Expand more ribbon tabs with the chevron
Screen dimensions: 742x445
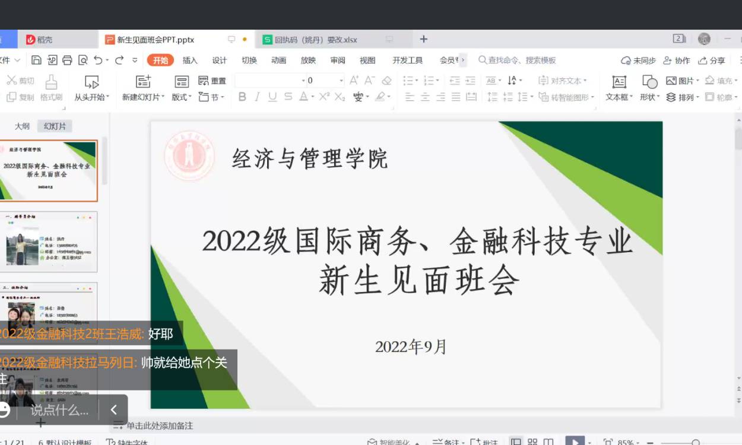(463, 60)
